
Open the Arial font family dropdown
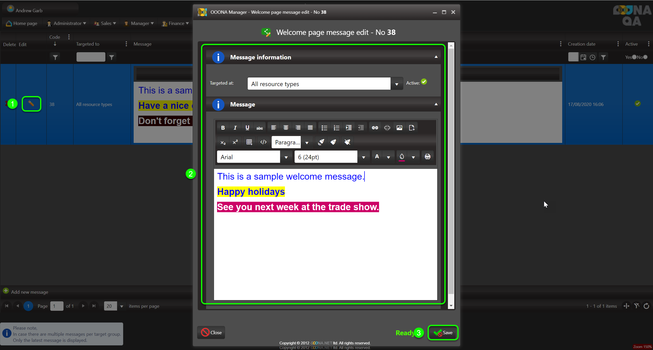[x=286, y=157]
